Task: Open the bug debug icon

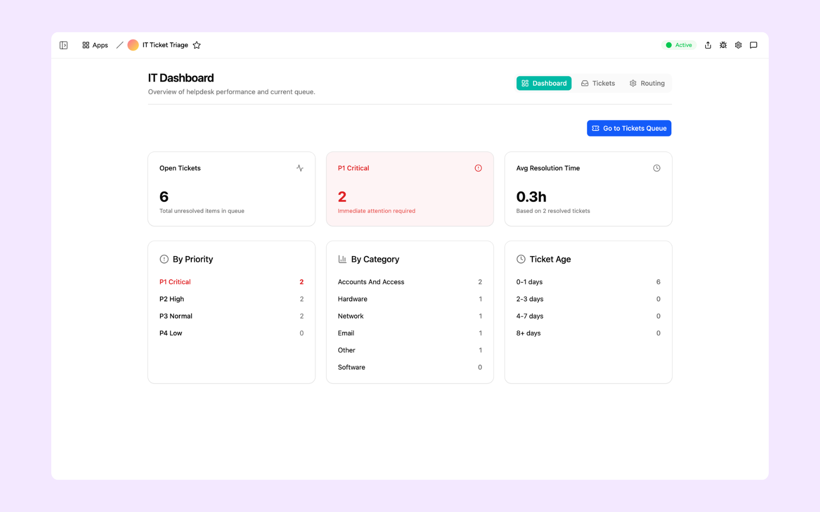Action: tap(723, 45)
